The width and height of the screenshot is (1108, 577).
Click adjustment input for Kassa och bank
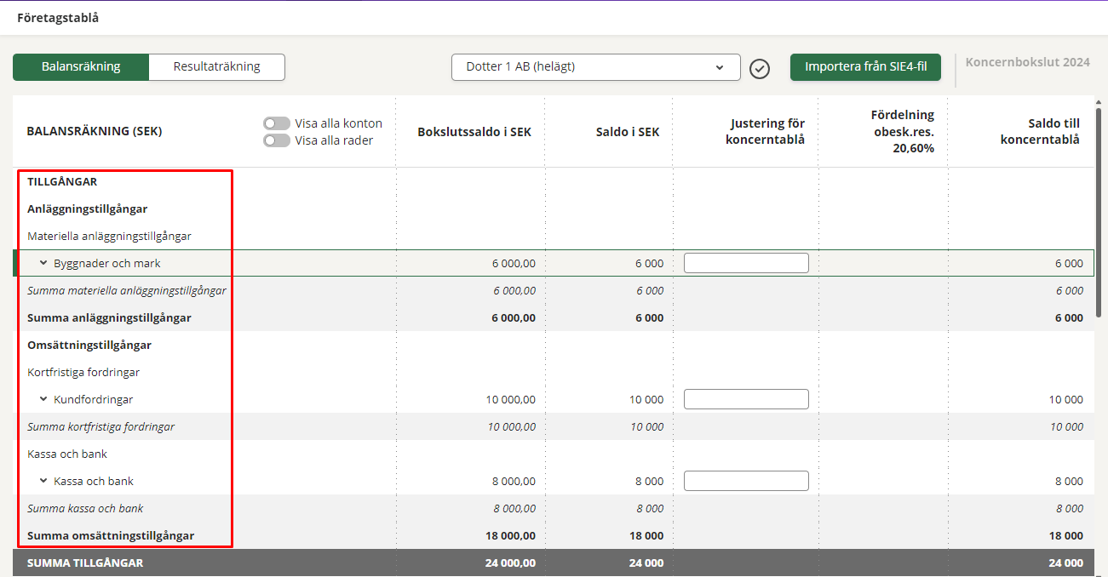point(746,481)
